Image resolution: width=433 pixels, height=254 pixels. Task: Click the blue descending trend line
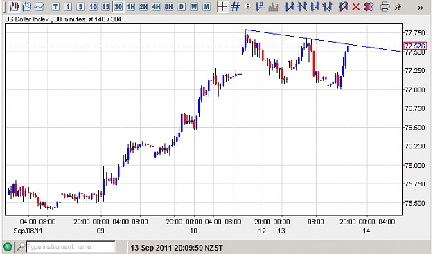click(324, 41)
